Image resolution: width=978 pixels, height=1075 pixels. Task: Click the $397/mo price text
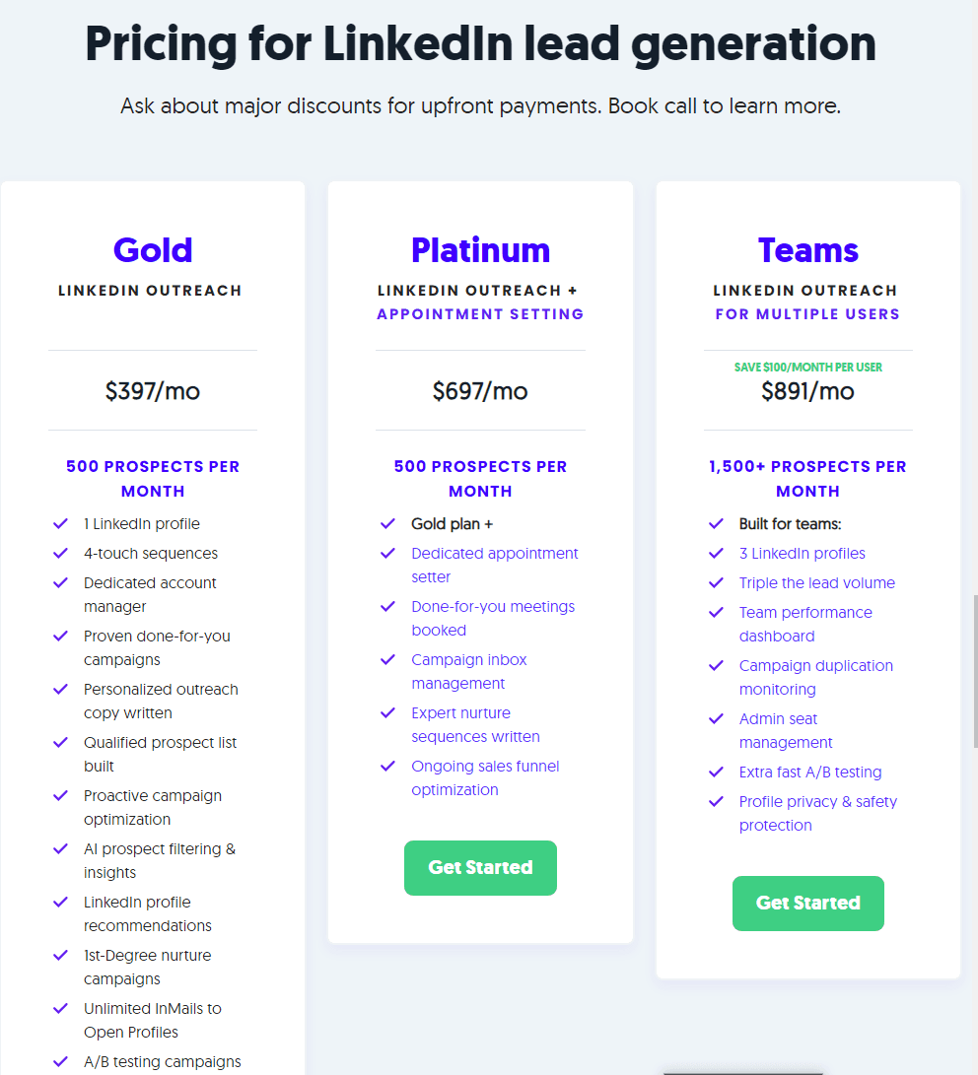click(x=153, y=390)
